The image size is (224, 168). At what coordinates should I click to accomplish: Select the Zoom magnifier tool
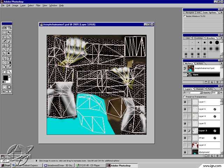(9, 71)
